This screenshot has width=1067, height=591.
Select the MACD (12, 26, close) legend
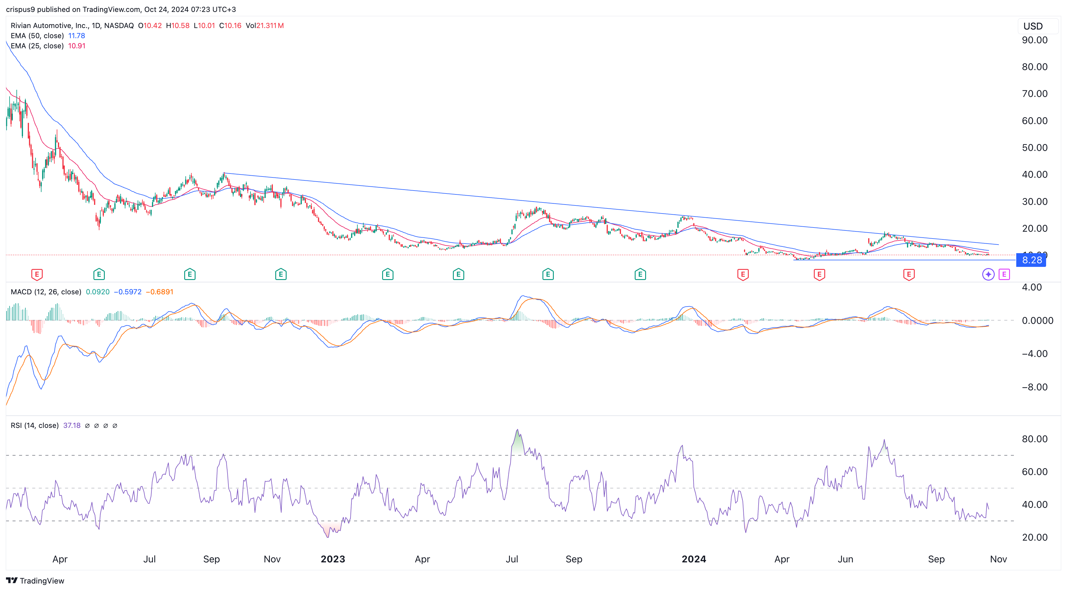pyautogui.click(x=46, y=292)
